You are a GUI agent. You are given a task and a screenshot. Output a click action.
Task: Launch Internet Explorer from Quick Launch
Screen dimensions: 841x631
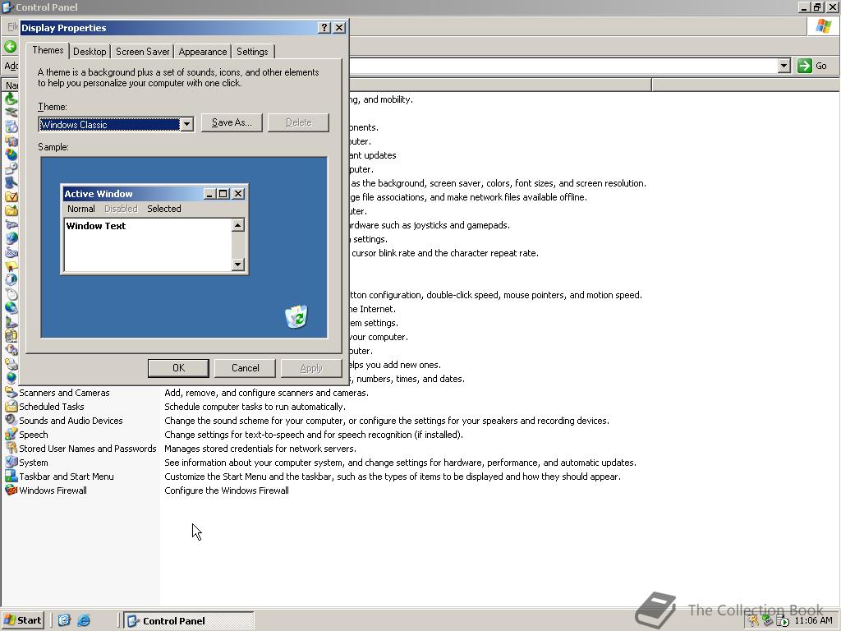click(84, 620)
